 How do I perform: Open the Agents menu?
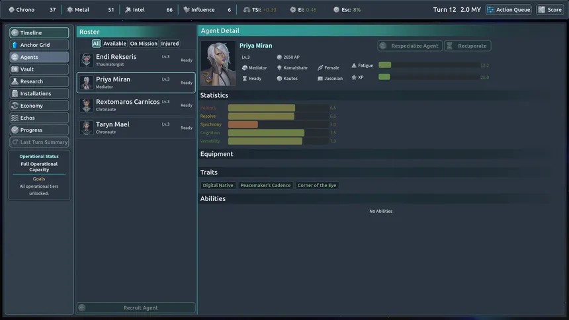coord(39,57)
